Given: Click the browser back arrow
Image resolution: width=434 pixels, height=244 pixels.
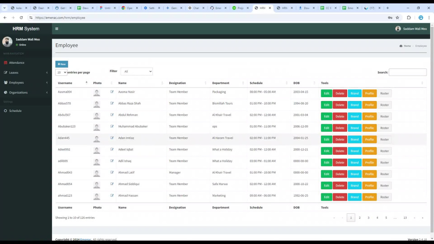Looking at the screenshot, I should click(5, 18).
